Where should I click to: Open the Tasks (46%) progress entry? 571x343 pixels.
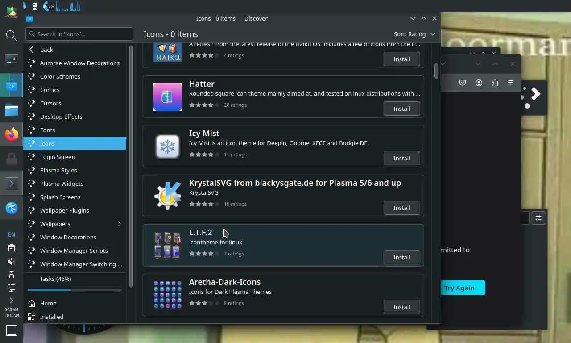(x=75, y=284)
